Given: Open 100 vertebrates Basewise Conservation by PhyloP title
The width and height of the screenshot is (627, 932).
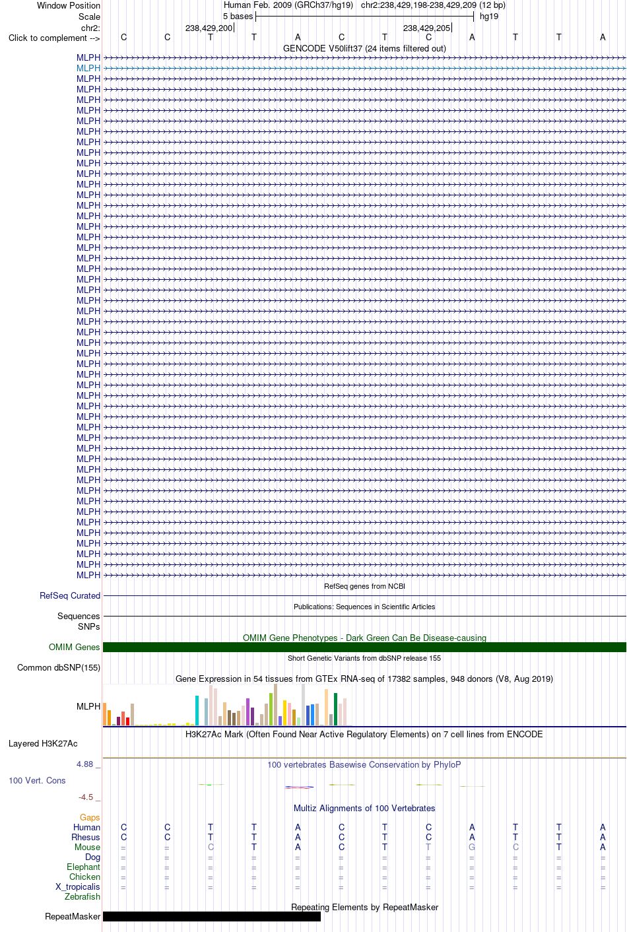Looking at the screenshot, I should pos(364,764).
